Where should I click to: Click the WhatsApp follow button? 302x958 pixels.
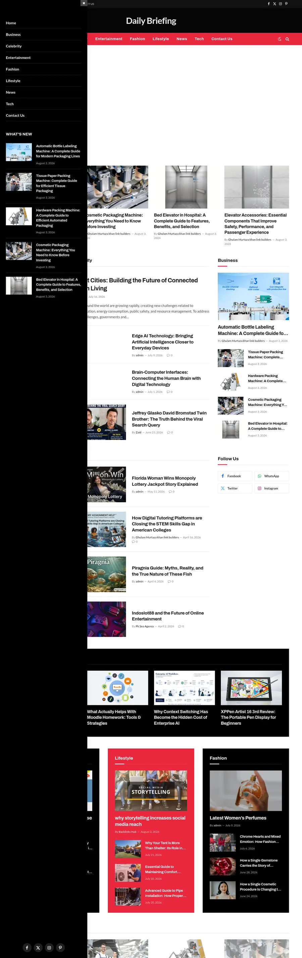click(271, 476)
